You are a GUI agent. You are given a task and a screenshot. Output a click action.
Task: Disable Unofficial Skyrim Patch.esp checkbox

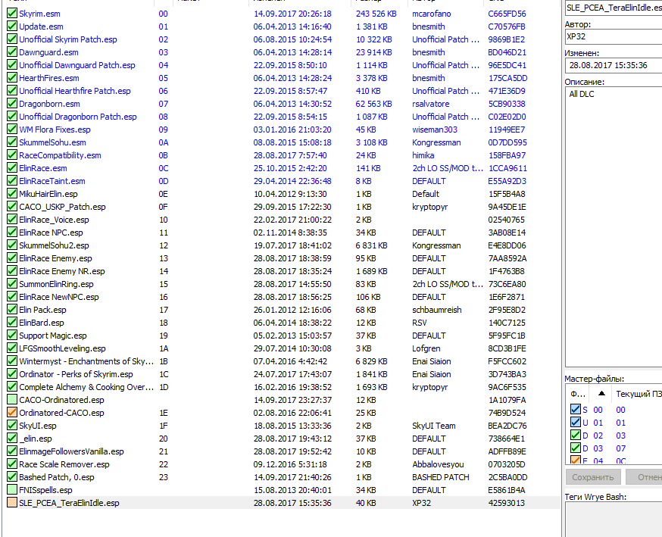click(12, 39)
